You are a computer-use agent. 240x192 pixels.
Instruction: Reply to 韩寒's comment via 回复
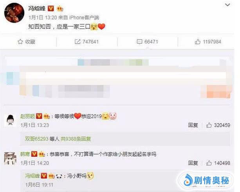point(193,163)
